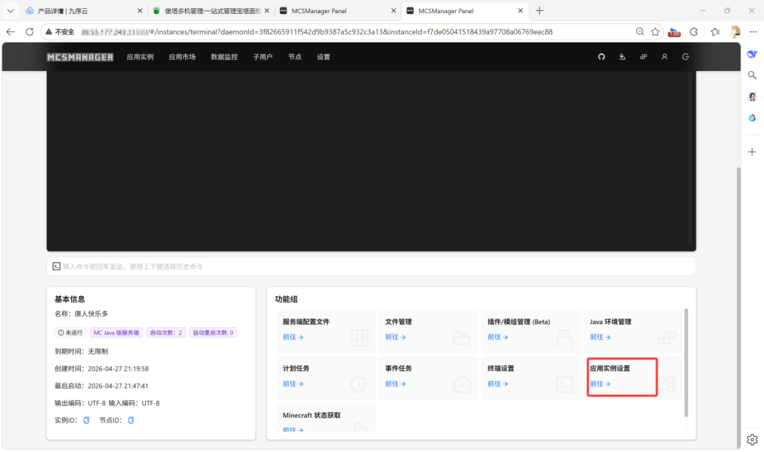Click the 名称: 唐人快乐多 text

(x=82, y=314)
